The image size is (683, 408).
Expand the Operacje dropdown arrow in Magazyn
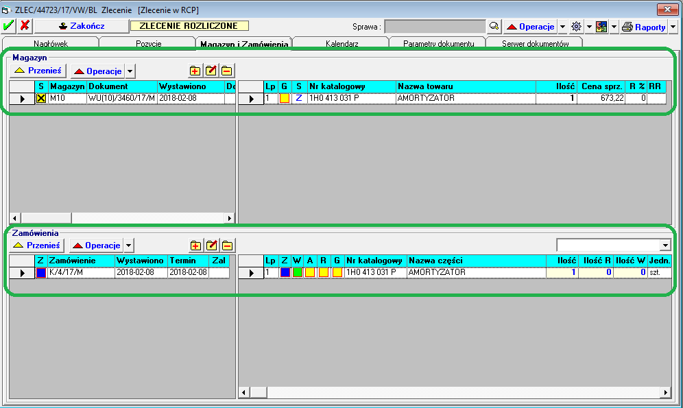click(130, 71)
